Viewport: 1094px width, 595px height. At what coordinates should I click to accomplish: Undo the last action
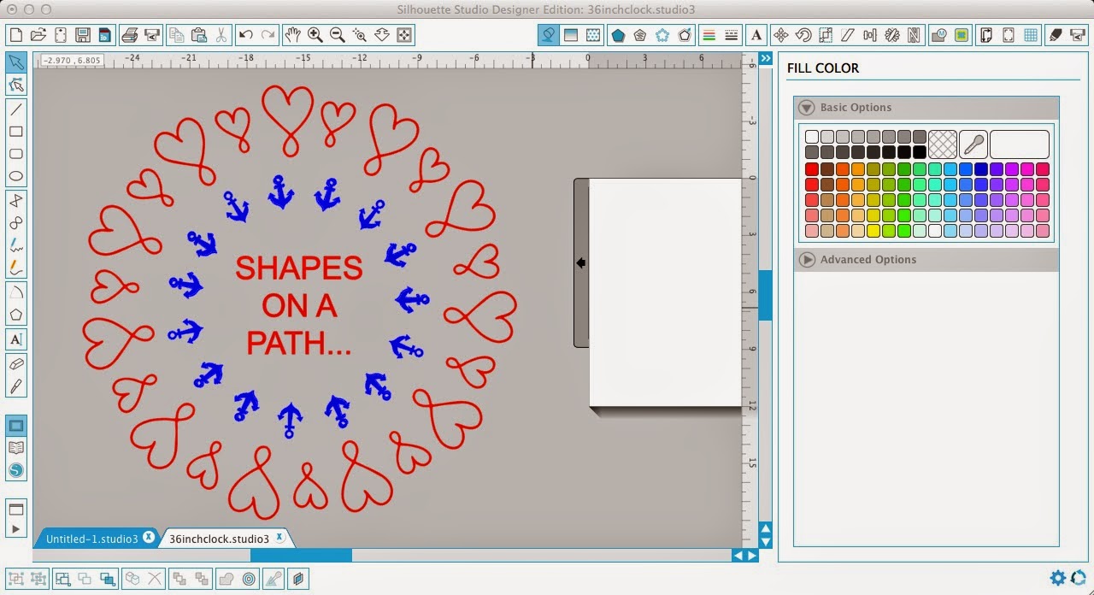point(247,35)
